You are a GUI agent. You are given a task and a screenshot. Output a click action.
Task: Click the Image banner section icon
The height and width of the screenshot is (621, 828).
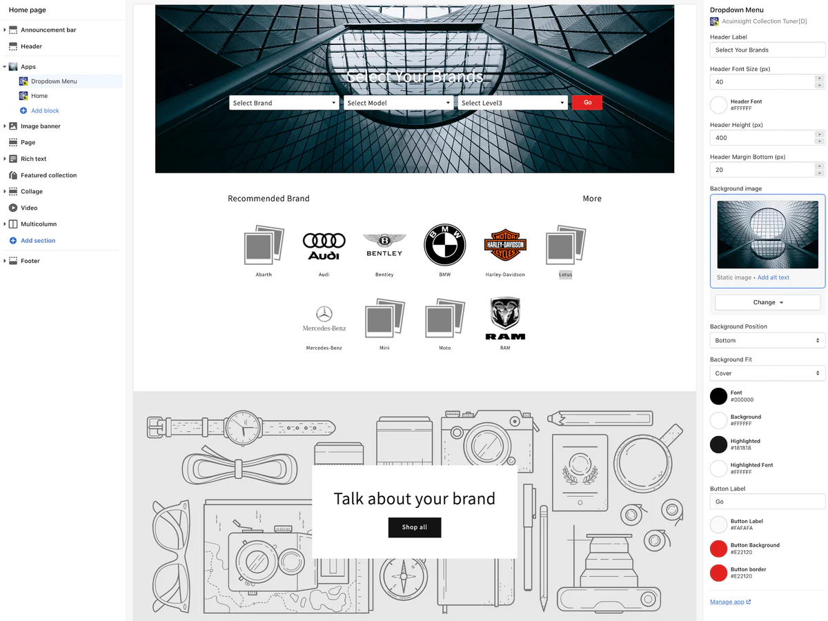coord(13,126)
